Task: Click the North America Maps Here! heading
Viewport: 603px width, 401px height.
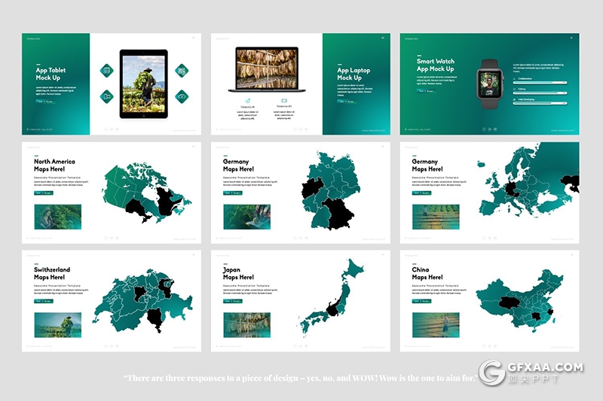Action: tap(54, 166)
